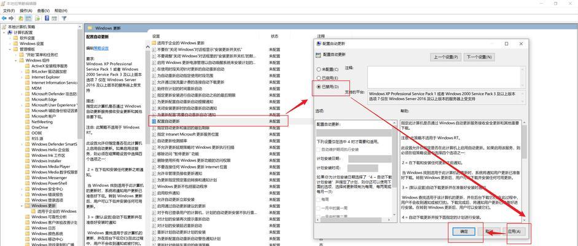Click folder icon beside Windows Installer
This screenshot has height=246, width=578.
(x=27, y=161)
